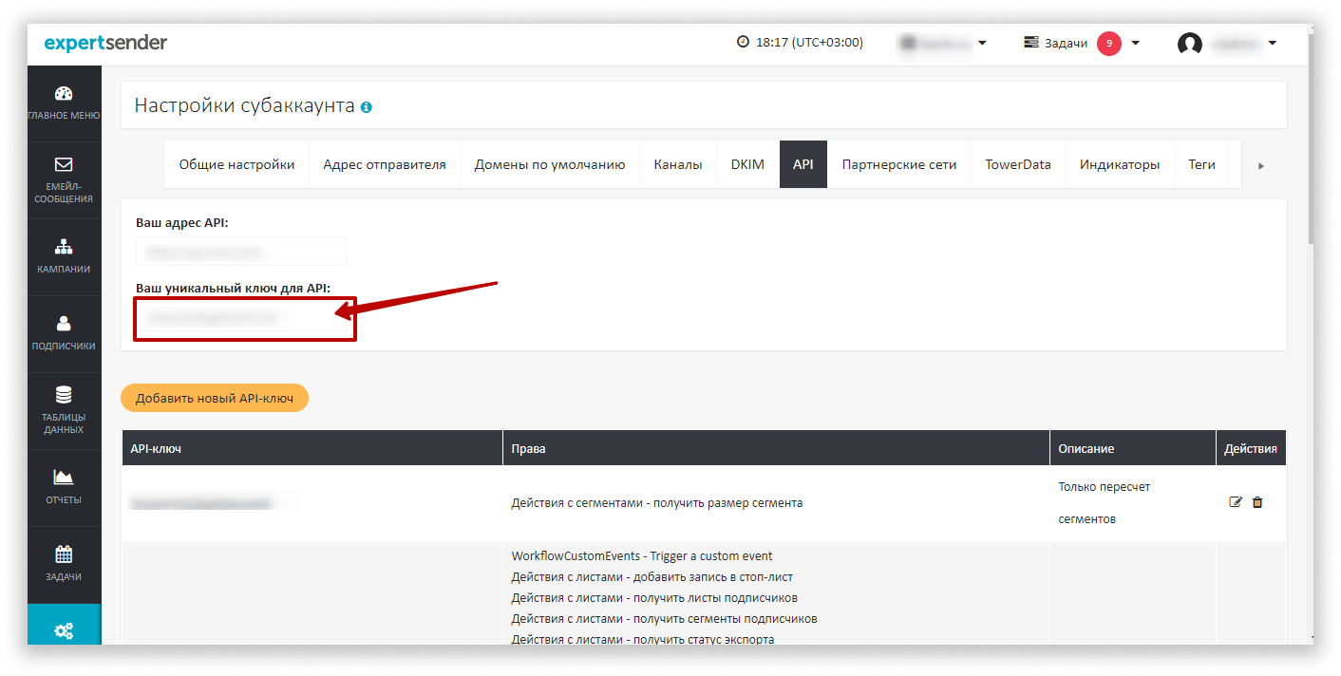The image size is (1341, 676).
Task: Switch to the DKIM tab
Action: [747, 164]
